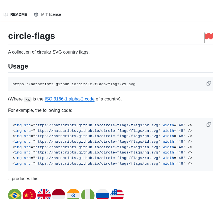
Task: Open the README tab
Action: (15, 14)
